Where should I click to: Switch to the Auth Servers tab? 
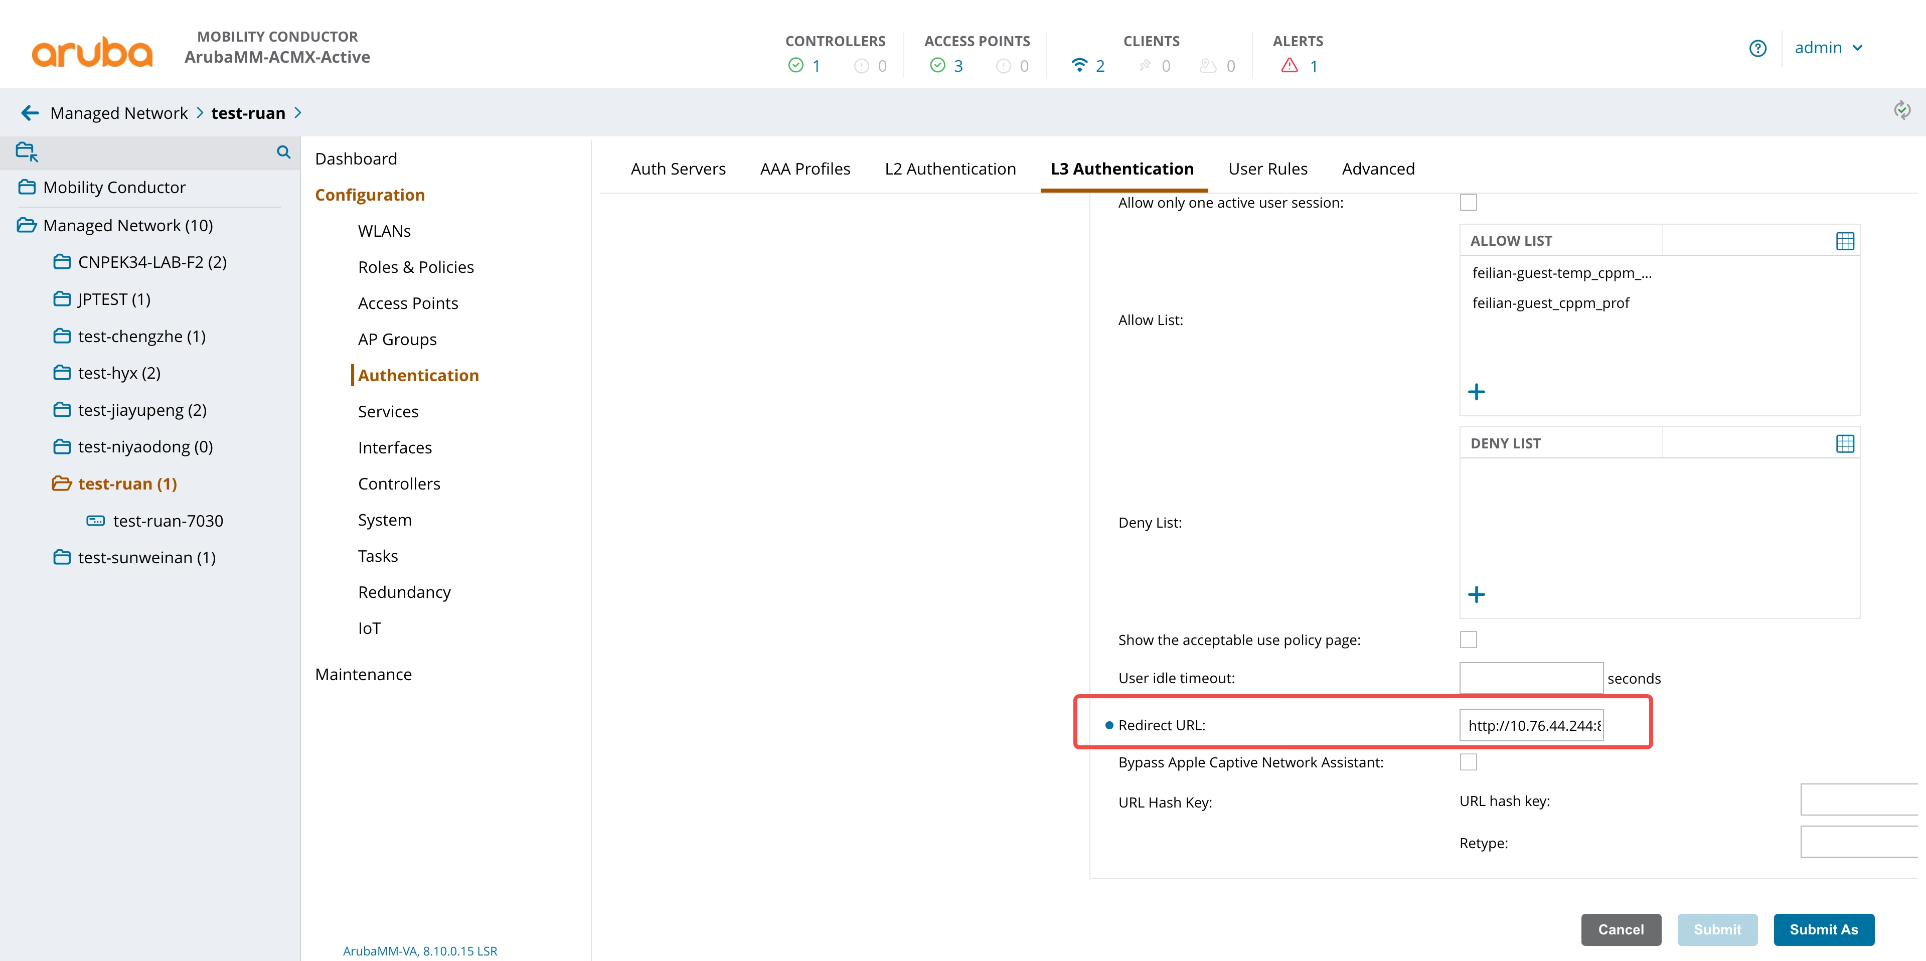click(678, 169)
